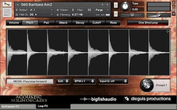Select the Reso tab
177x110 pixels.
[x=113, y=23]
